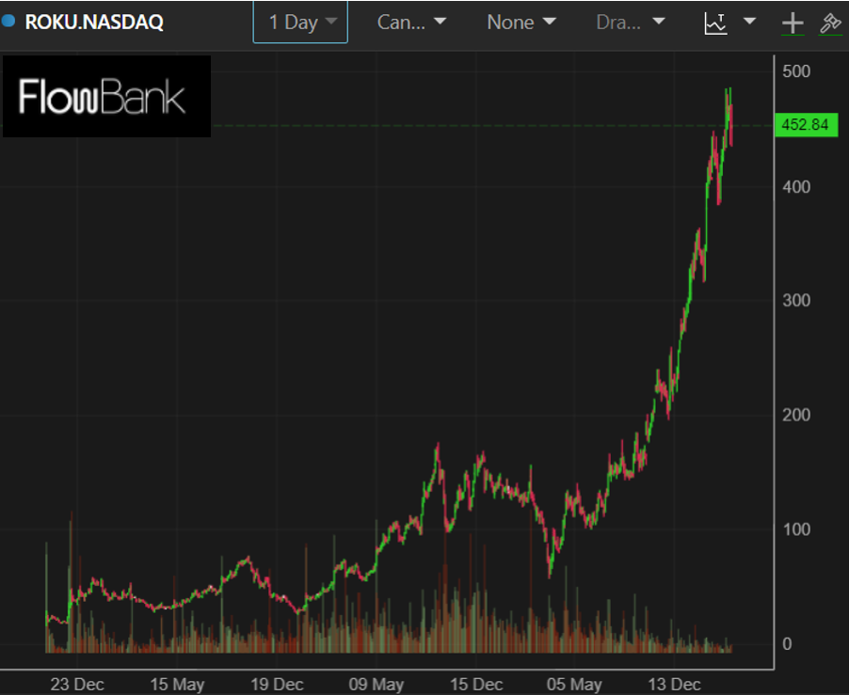This screenshot has height=695, width=849.
Task: Expand the Can... chart type dropdown
Action: tap(412, 22)
